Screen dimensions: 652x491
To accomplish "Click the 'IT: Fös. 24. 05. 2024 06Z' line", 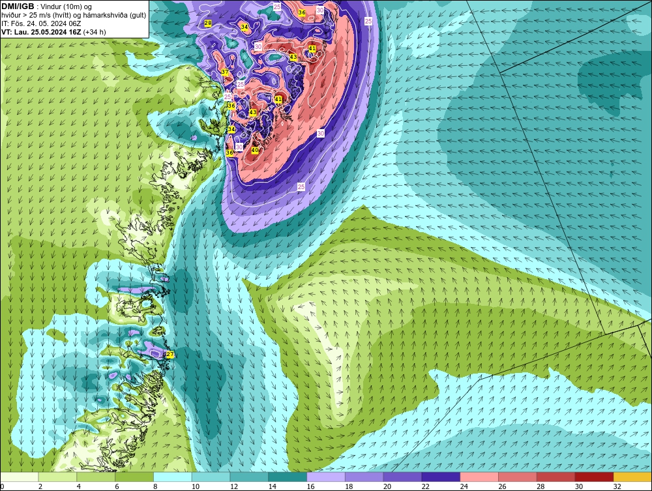I will (x=41, y=23).
